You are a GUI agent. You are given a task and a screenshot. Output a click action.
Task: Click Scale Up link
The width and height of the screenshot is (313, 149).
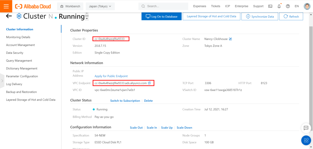tap(167, 128)
